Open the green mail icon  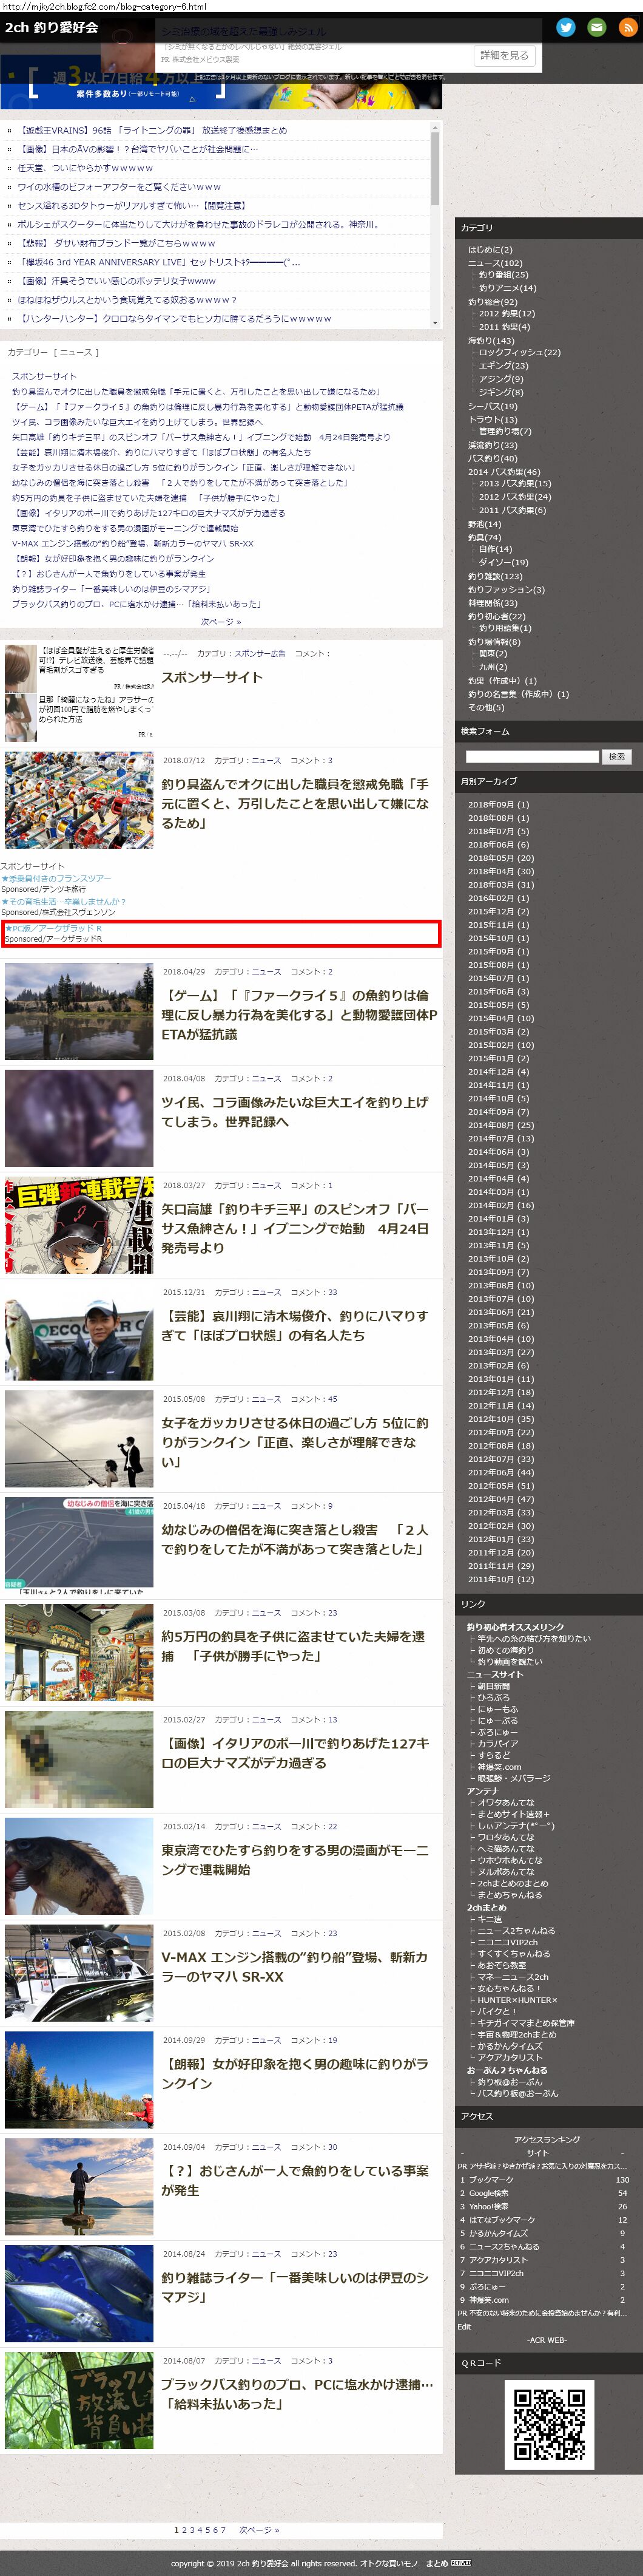point(596,27)
